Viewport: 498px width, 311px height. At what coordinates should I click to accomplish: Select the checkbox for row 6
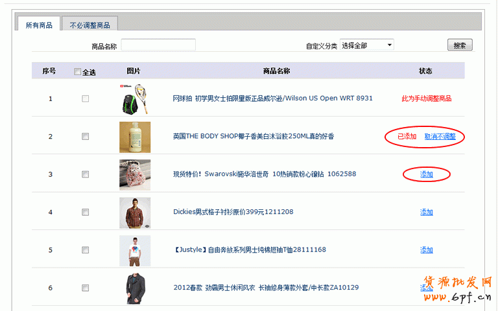tap(85, 288)
